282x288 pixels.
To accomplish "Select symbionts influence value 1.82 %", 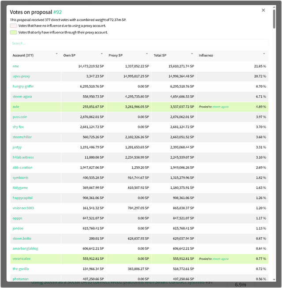I will 261,178.
